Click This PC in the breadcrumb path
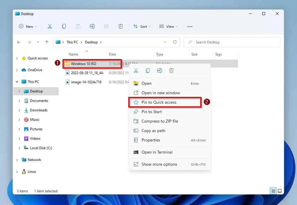This screenshot has height=205, width=297. (72, 42)
